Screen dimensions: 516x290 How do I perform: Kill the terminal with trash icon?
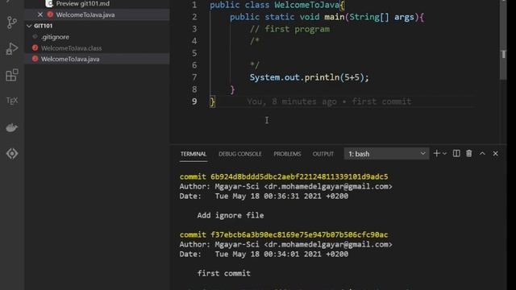click(469, 154)
